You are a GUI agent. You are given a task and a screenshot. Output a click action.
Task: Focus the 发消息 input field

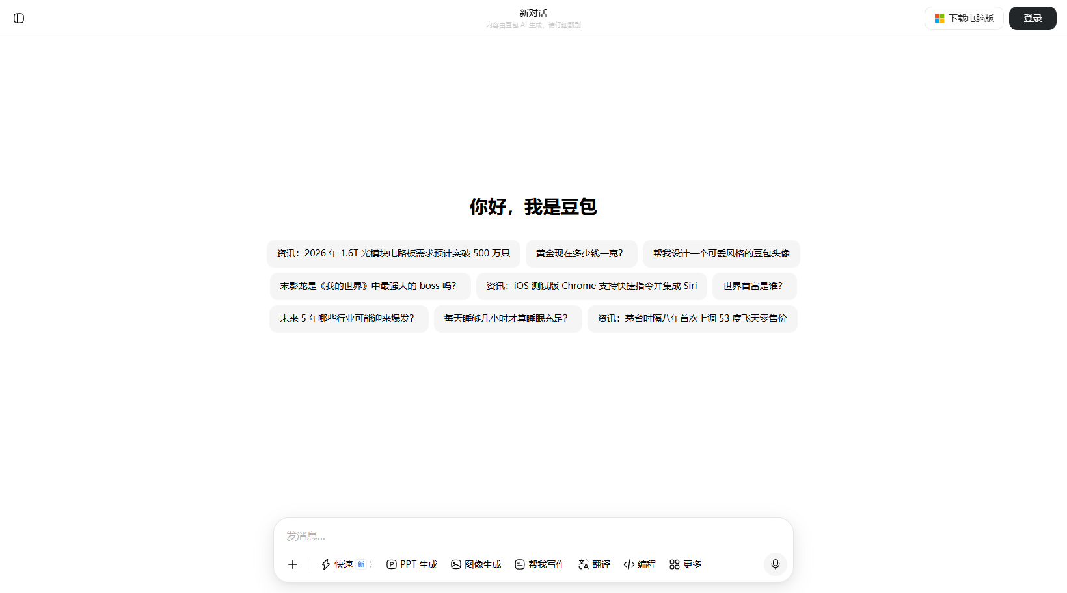533,536
